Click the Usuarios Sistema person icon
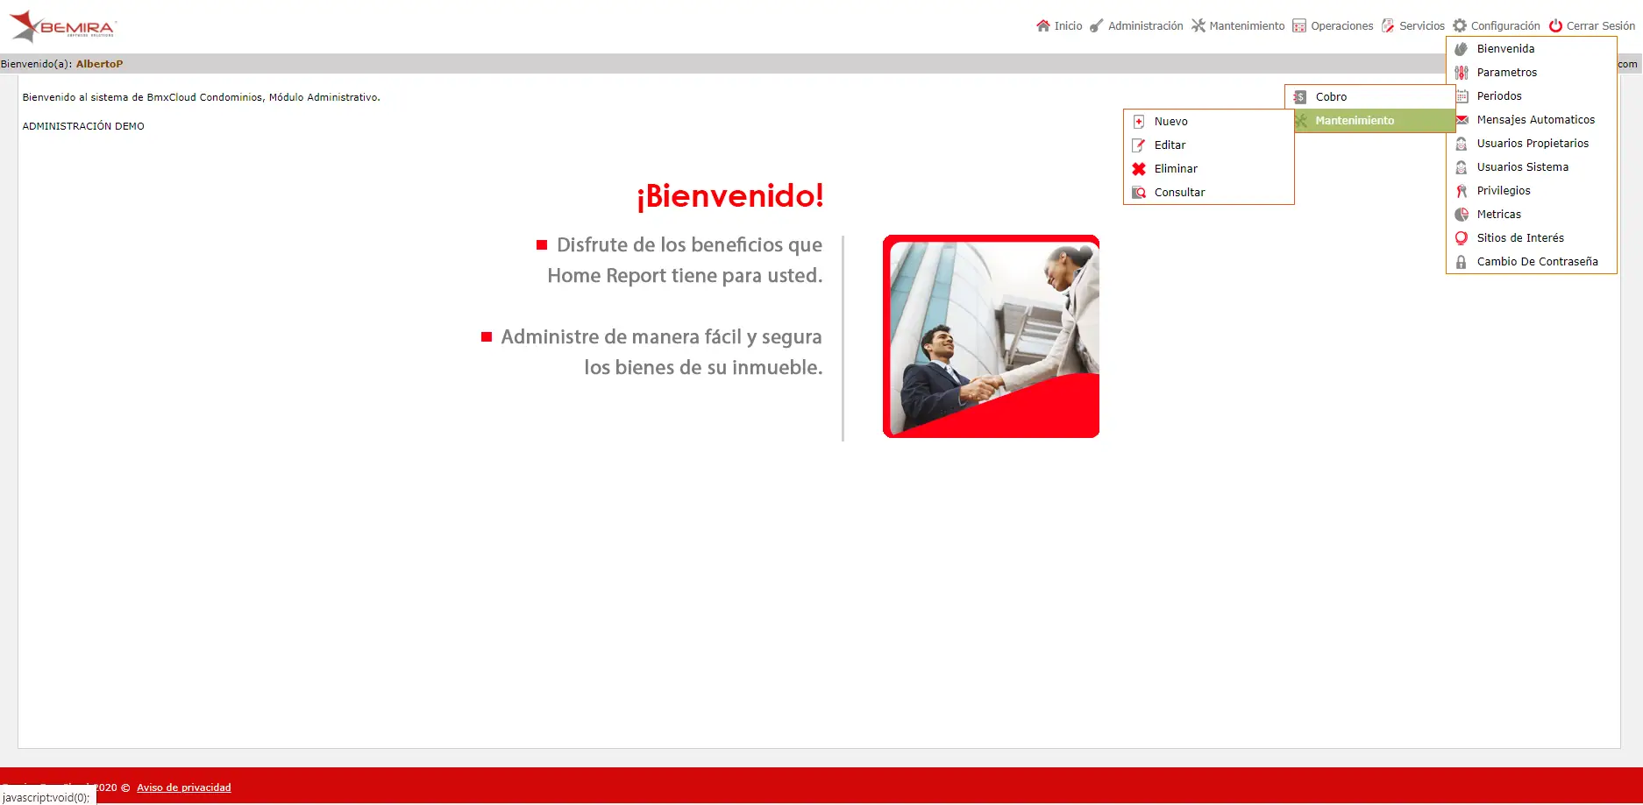Screen dimensions: 1643x805 tap(1462, 167)
